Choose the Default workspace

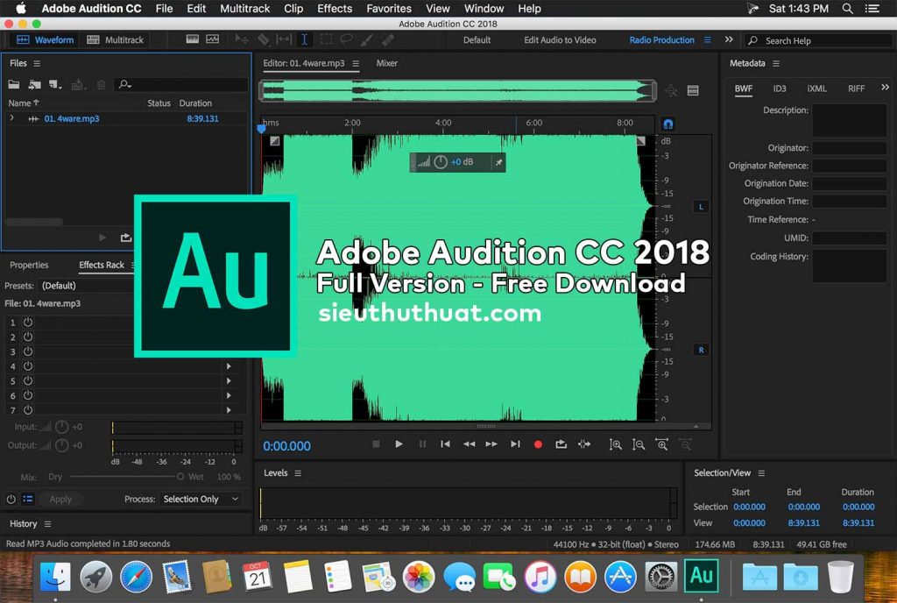click(x=477, y=40)
